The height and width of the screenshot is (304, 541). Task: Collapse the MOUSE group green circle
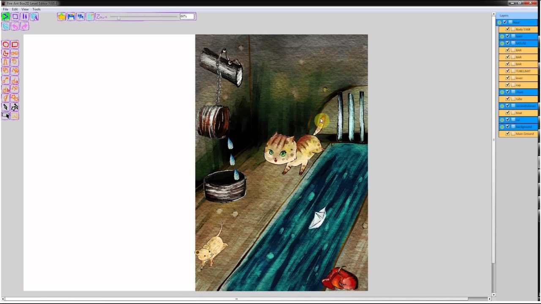(x=502, y=43)
